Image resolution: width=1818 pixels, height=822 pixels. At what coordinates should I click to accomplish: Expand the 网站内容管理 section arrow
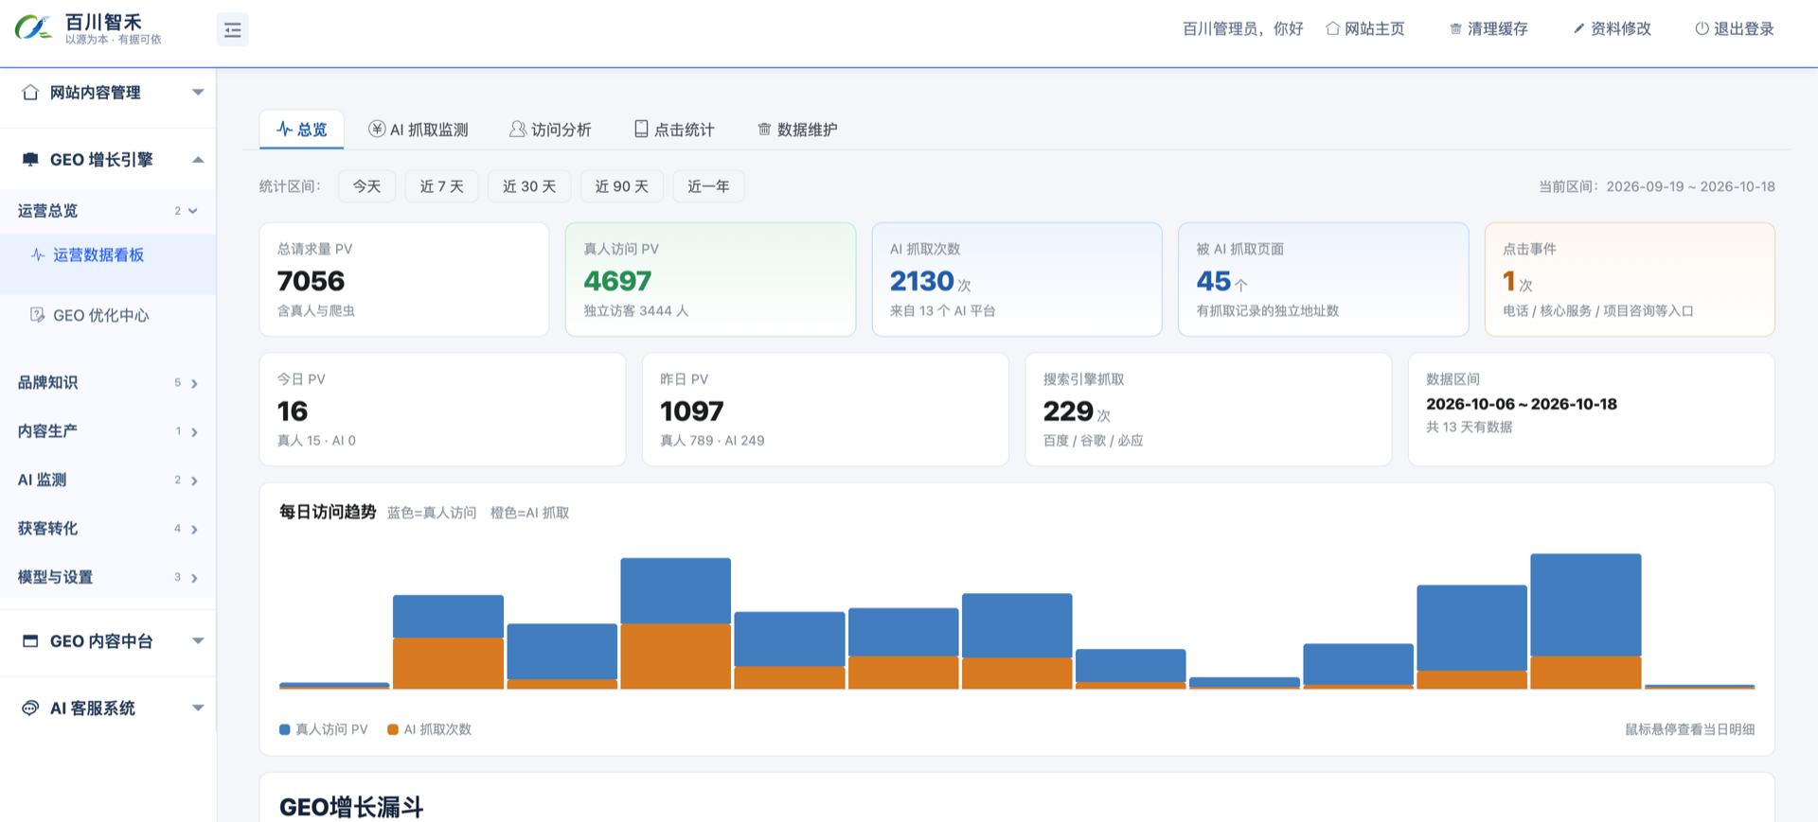click(x=198, y=92)
